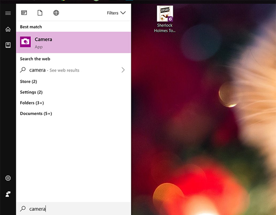Click the magnifier icon in search box
Image resolution: width=276 pixels, height=215 pixels.
[23, 209]
